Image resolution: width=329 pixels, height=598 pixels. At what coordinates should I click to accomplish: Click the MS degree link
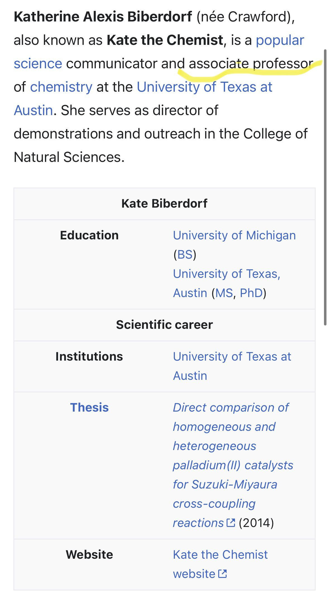(224, 293)
